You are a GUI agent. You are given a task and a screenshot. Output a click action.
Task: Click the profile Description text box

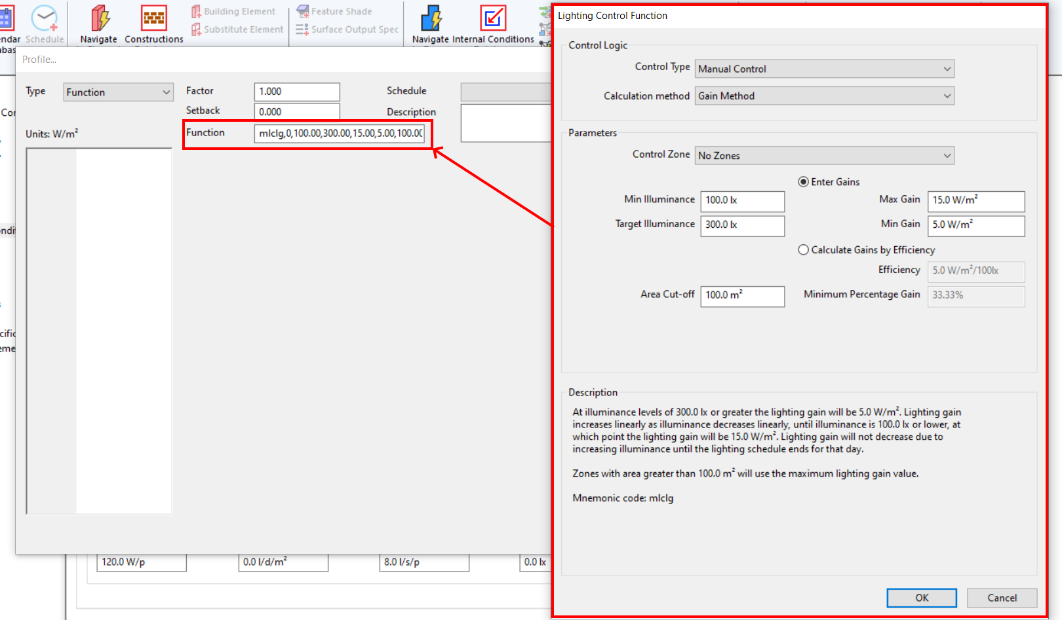click(x=506, y=123)
